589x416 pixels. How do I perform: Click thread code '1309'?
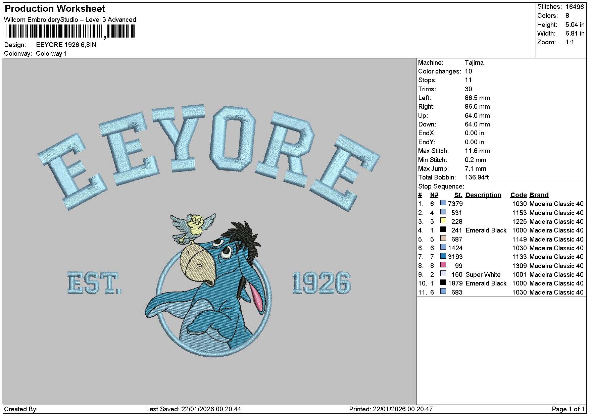pos(519,266)
